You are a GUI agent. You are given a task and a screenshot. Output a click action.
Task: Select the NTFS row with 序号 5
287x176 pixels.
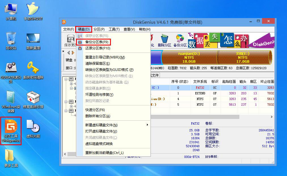212,105
